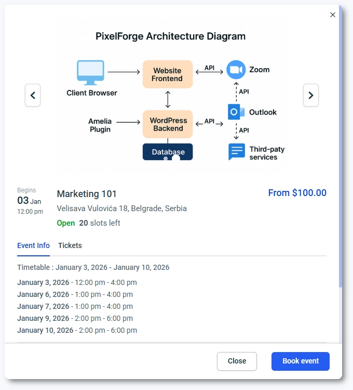Select the larger white carousel dot
Viewport: 353px width, 390px height.
[x=176, y=158]
